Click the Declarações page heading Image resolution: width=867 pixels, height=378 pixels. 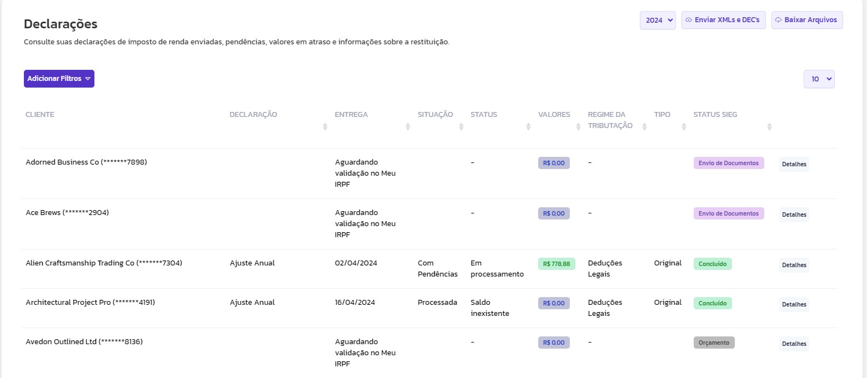tap(61, 24)
